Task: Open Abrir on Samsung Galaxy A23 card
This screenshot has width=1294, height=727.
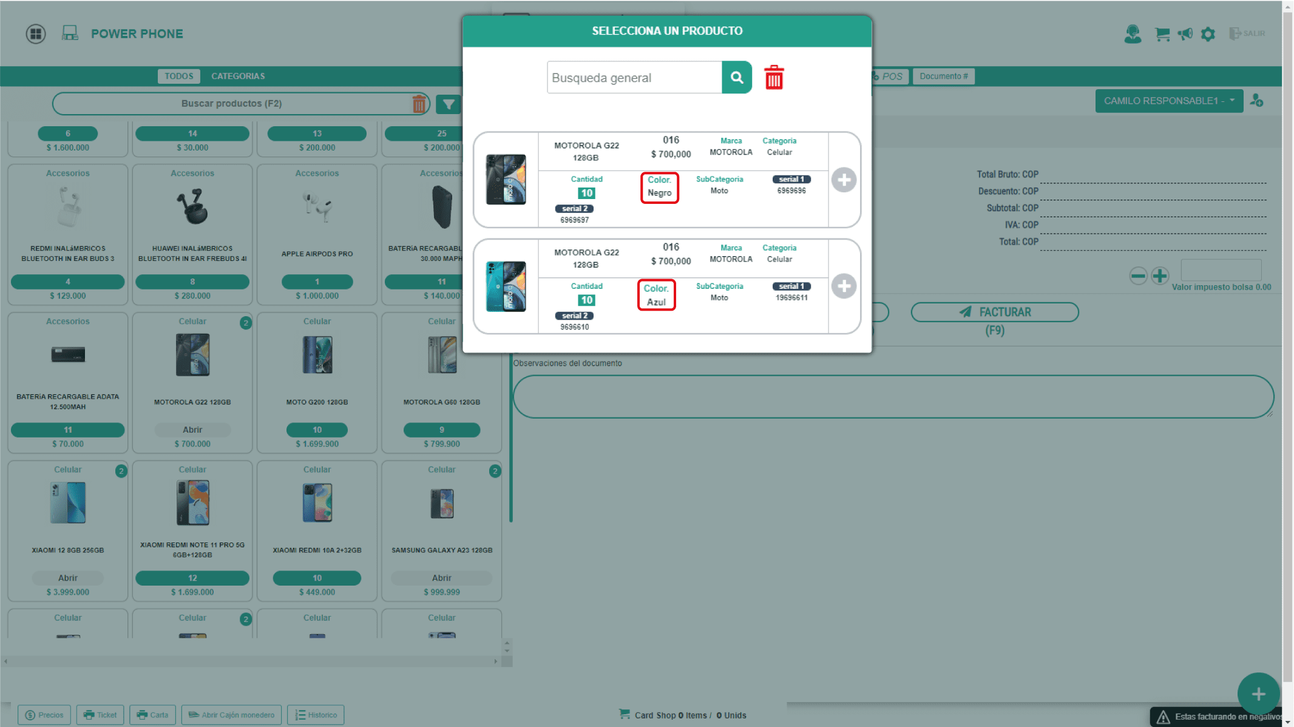Action: coord(441,578)
